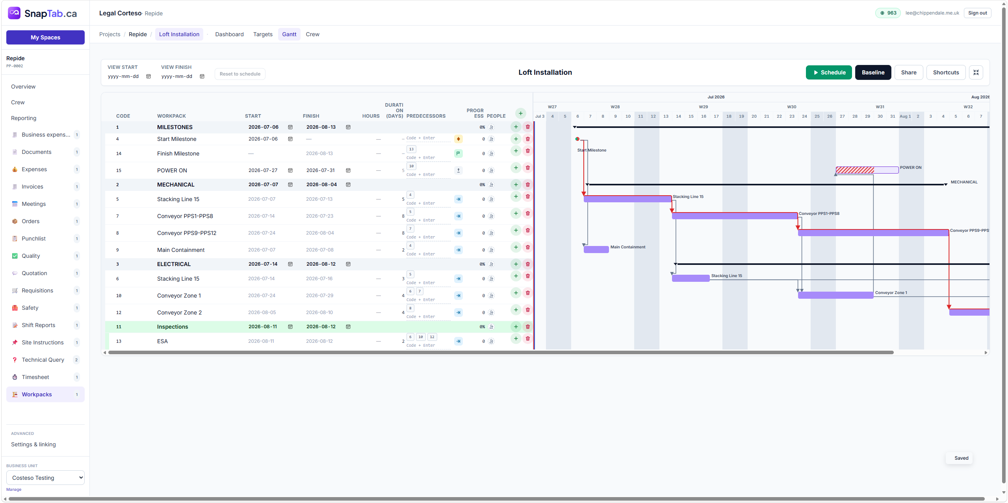The height and width of the screenshot is (503, 1008).
Task: Click the Baseline button
Action: click(873, 72)
